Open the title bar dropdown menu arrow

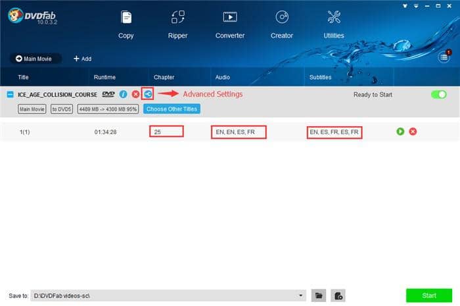416,5
